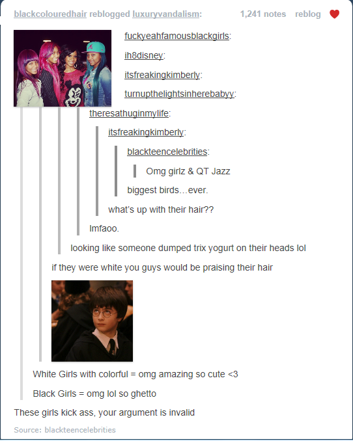
Task: Click 'what's up with their hair??' comment
Action: pos(161,209)
